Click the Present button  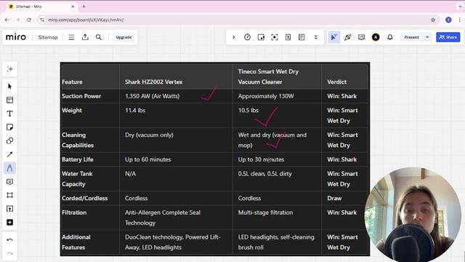coord(412,37)
